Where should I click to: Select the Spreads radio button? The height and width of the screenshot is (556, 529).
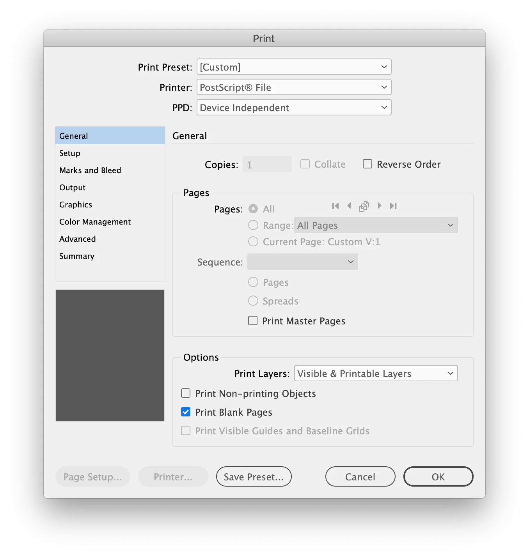253,301
